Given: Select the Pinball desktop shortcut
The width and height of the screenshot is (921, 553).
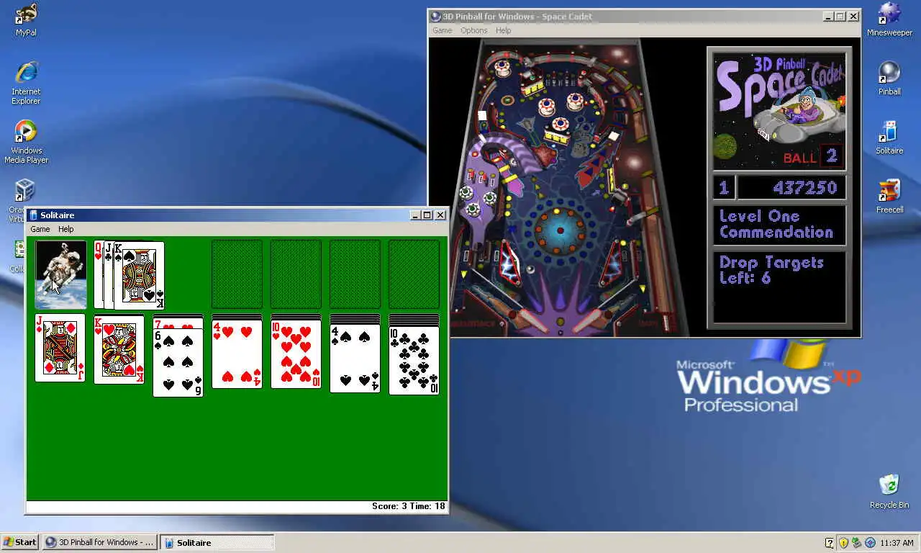Looking at the screenshot, I should 889,78.
